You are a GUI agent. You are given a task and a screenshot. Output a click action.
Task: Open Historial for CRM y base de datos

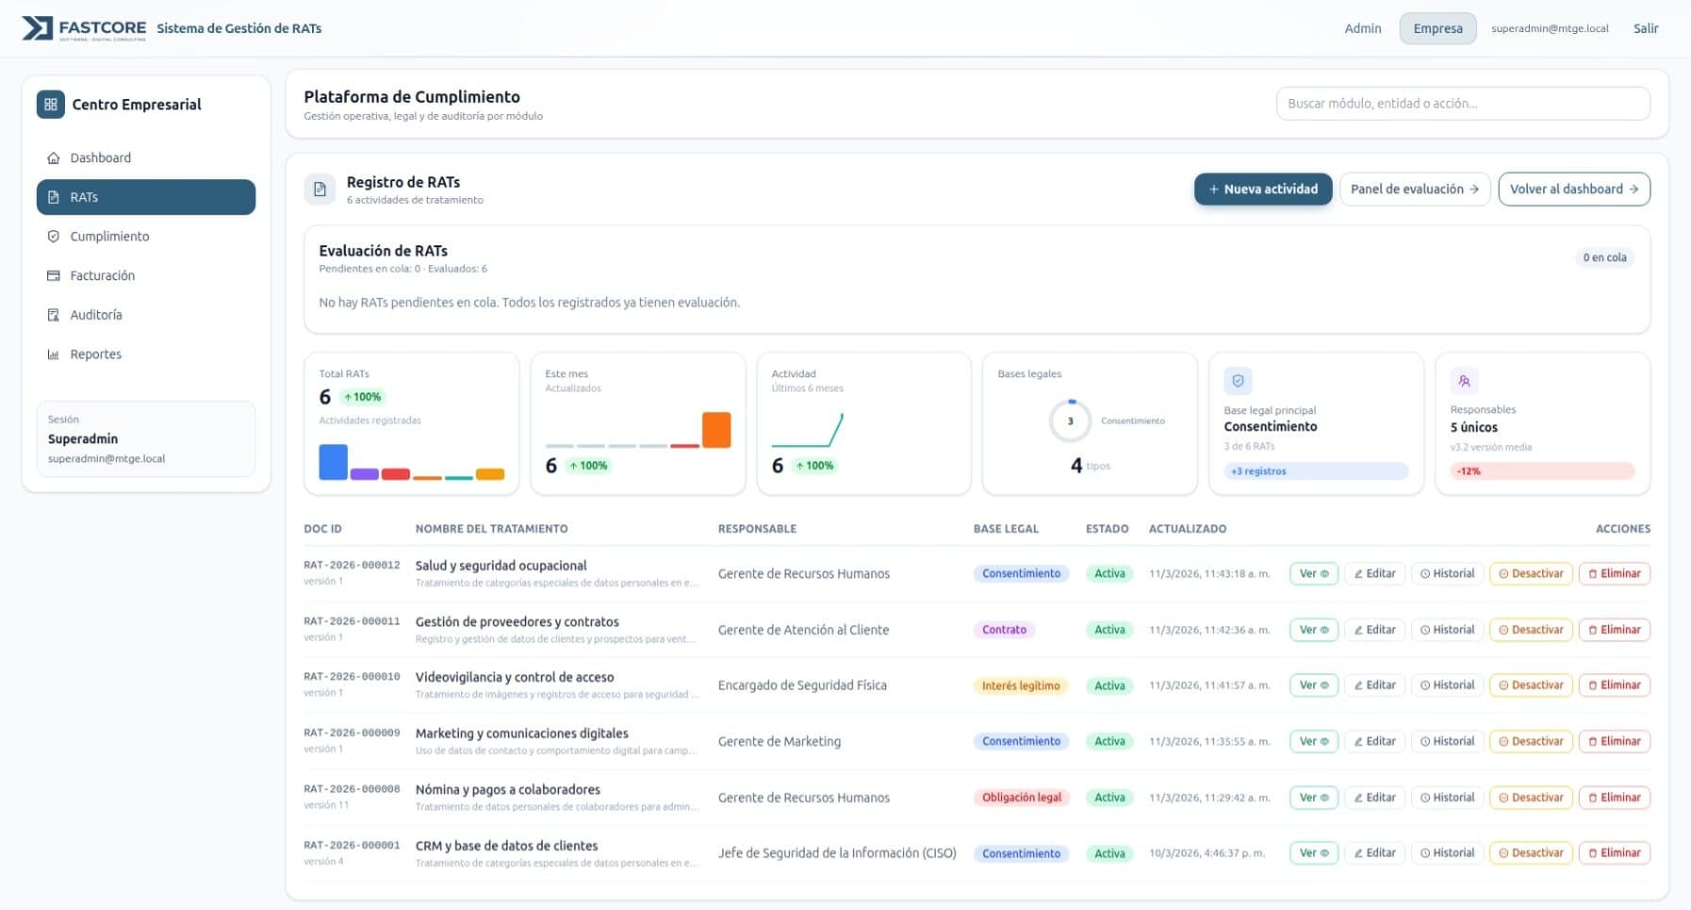pos(1447,853)
